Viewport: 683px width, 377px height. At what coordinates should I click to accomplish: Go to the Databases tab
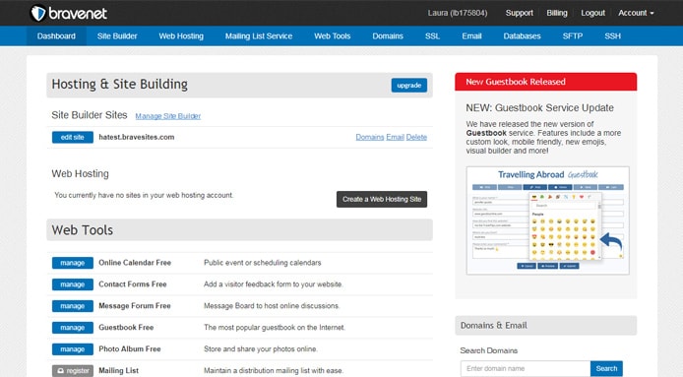coord(522,36)
